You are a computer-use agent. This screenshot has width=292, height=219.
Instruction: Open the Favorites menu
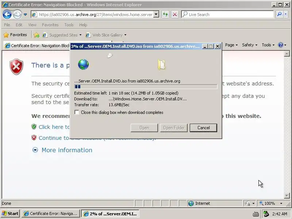click(50, 25)
